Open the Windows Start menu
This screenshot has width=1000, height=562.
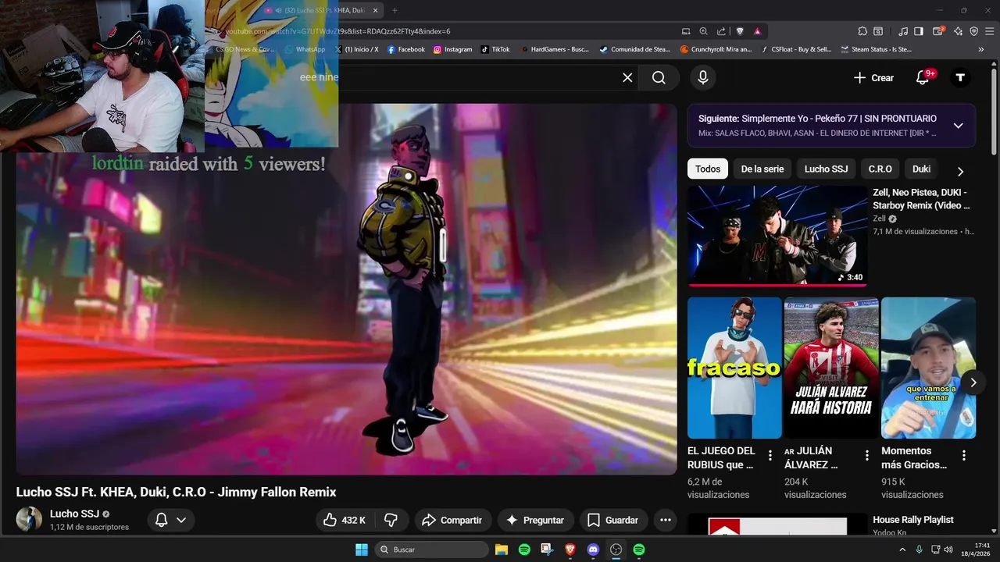362,550
